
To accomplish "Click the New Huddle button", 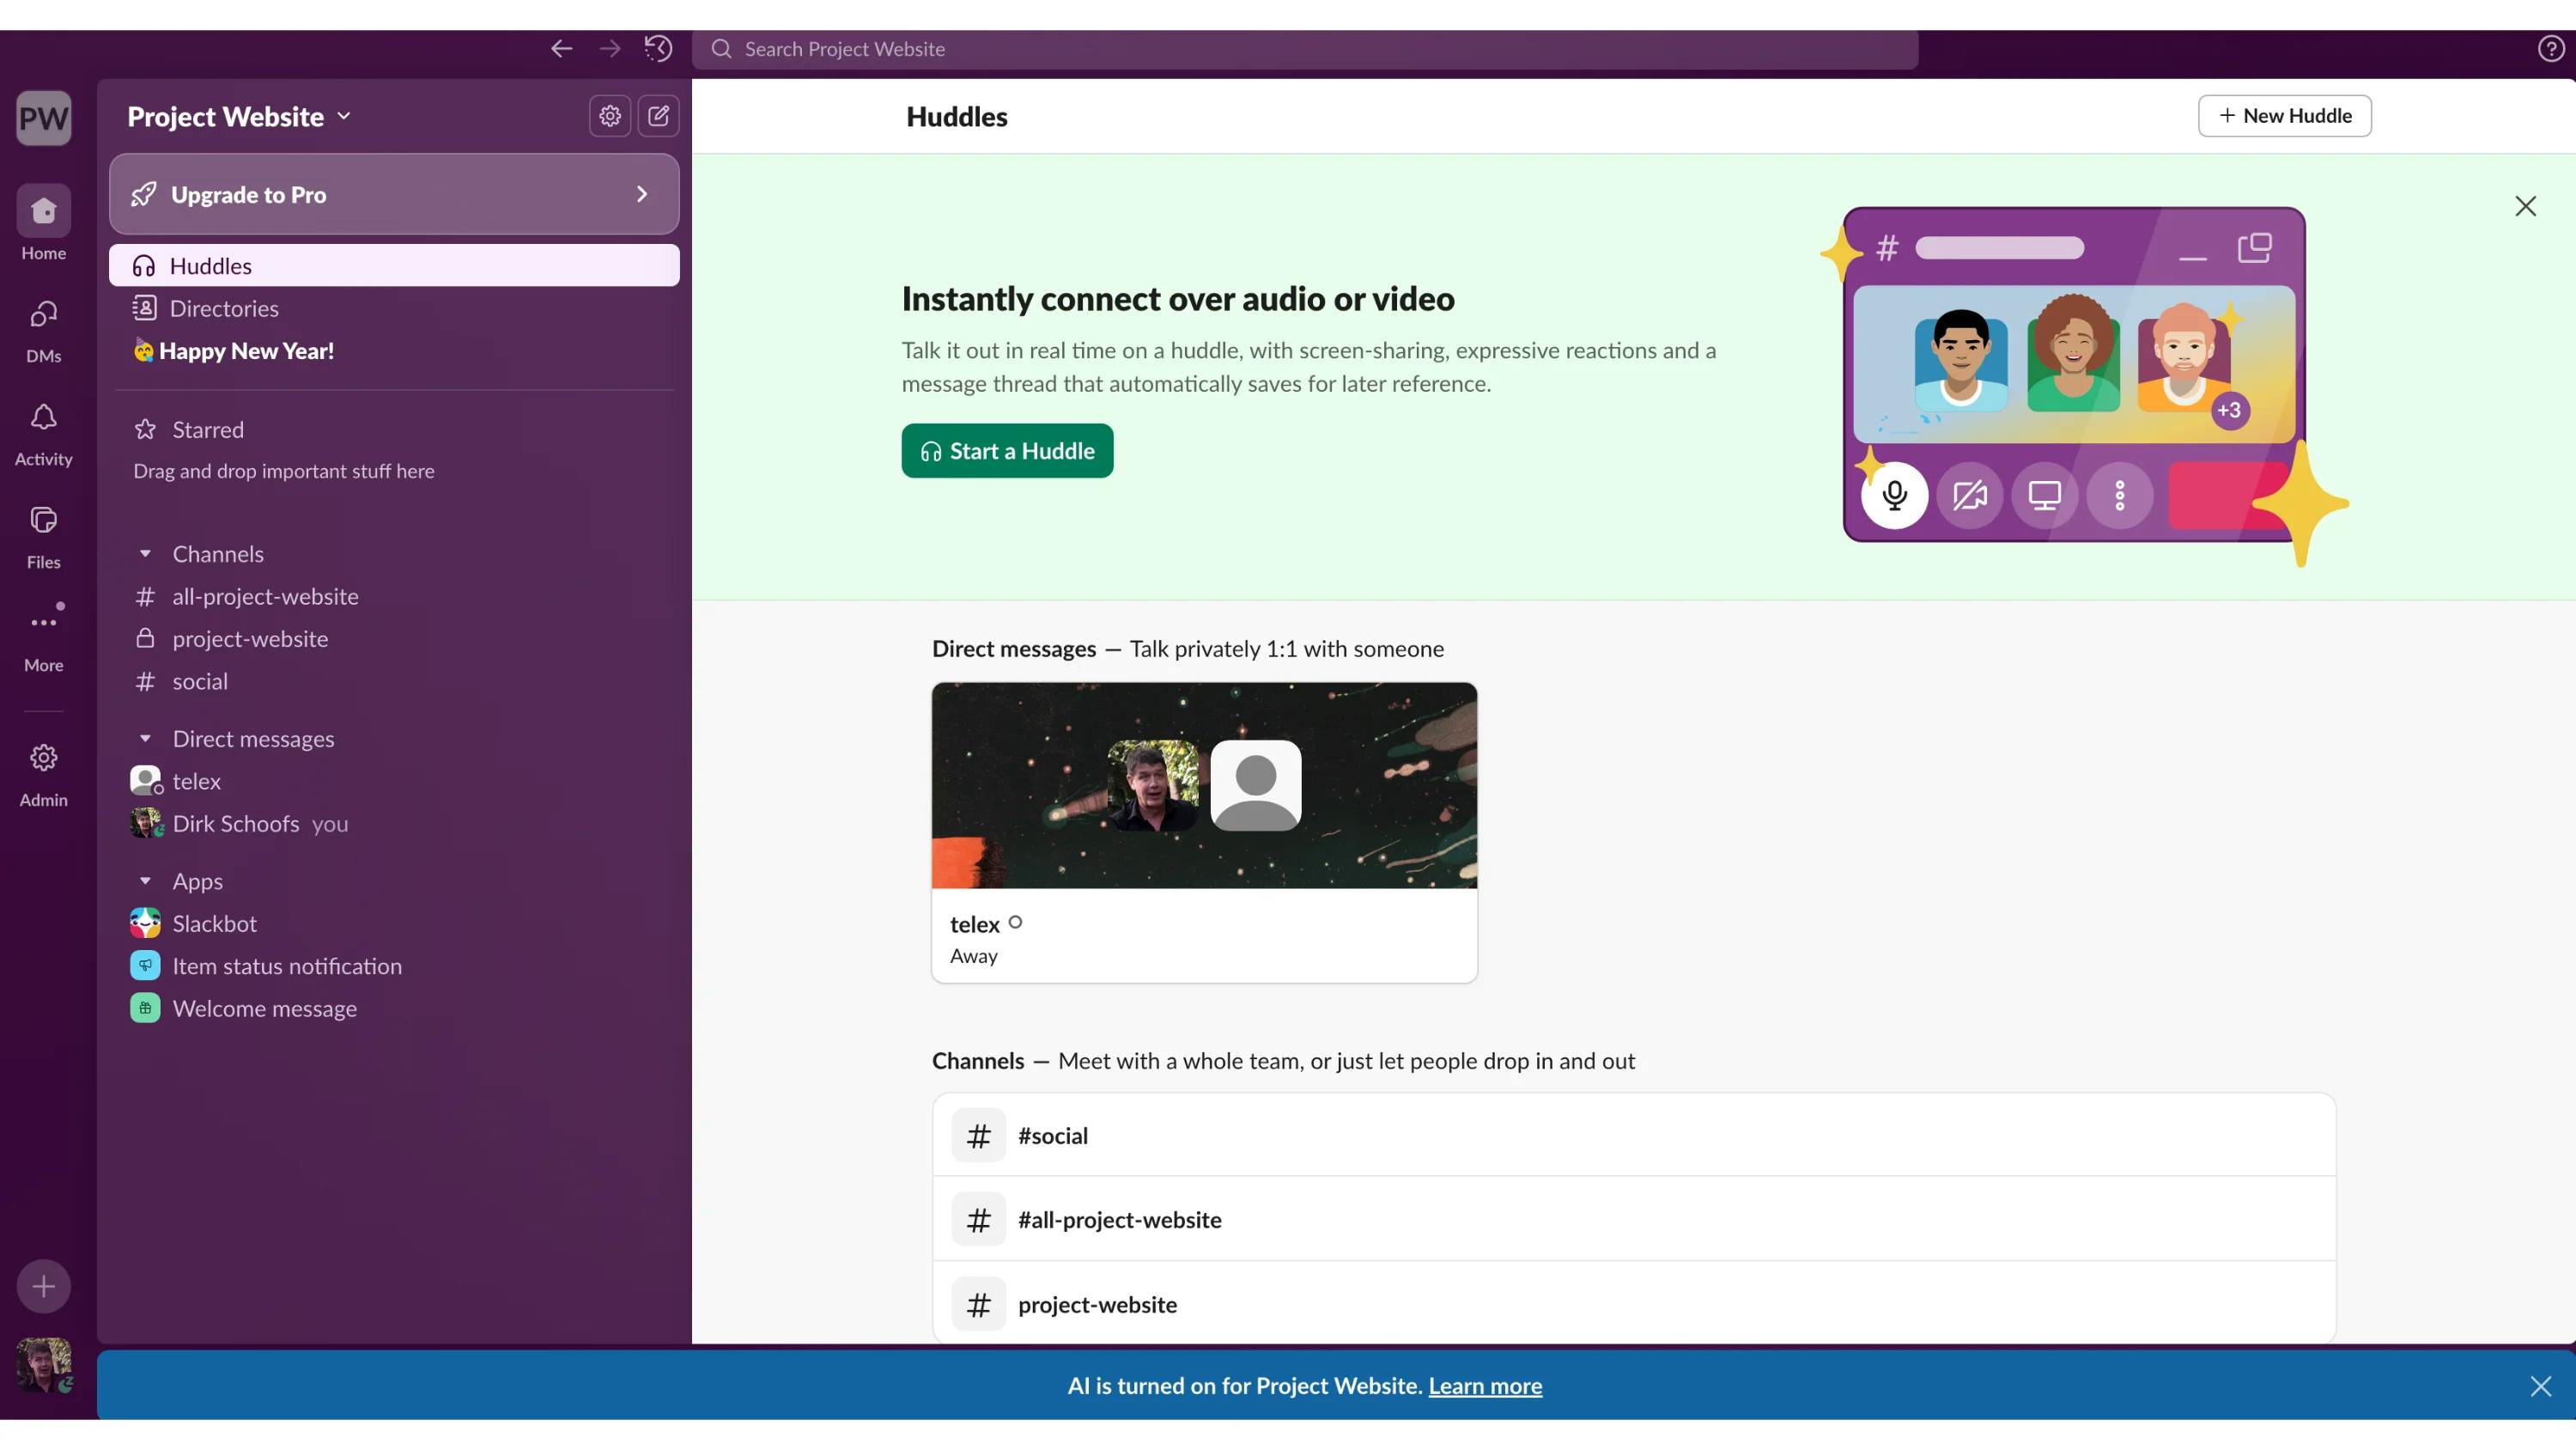I will click(x=2284, y=116).
